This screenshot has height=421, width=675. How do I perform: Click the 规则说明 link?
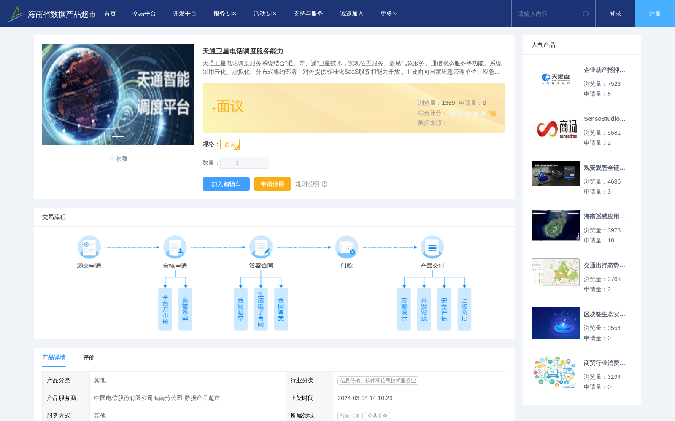tap(307, 184)
